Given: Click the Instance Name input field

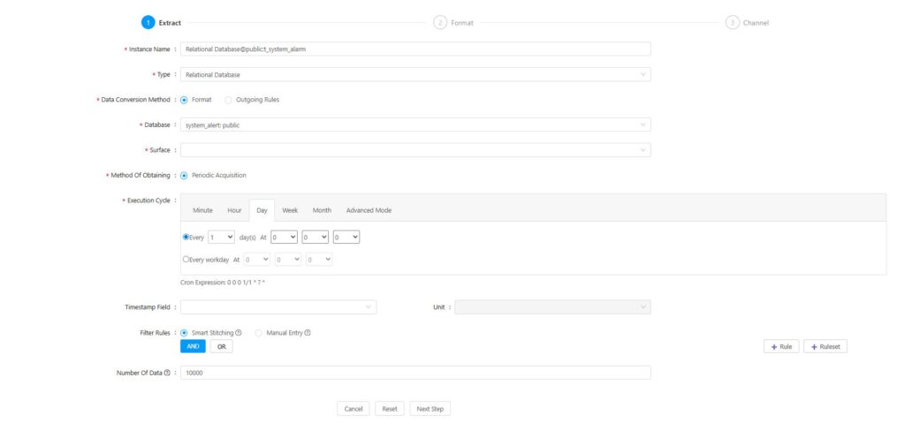Looking at the screenshot, I should tap(414, 49).
